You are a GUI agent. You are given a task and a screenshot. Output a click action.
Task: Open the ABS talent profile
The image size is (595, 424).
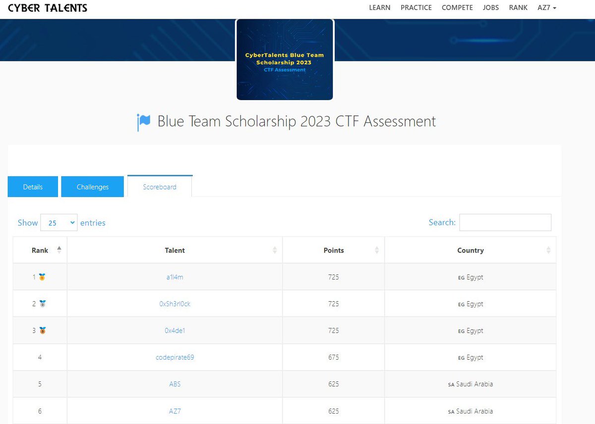[175, 384]
